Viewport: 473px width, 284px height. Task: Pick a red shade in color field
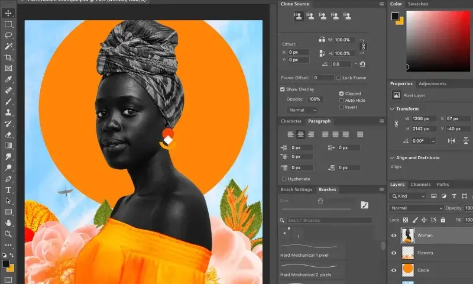[x=438, y=41]
